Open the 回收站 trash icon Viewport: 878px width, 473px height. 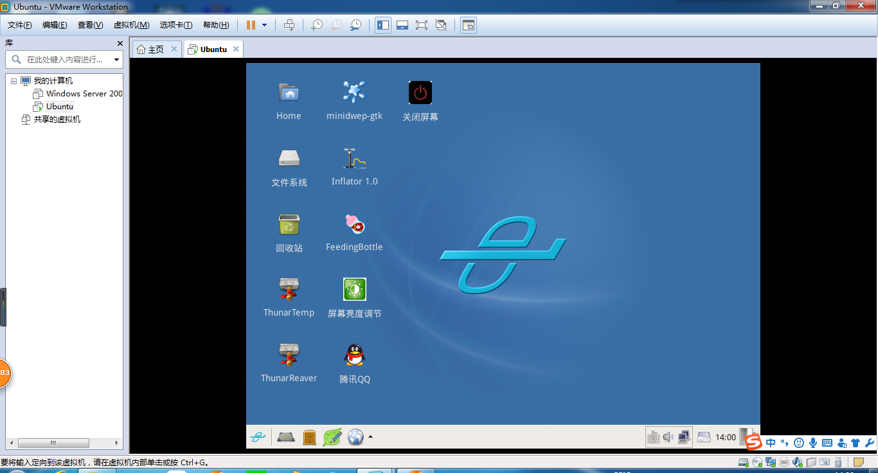289,225
